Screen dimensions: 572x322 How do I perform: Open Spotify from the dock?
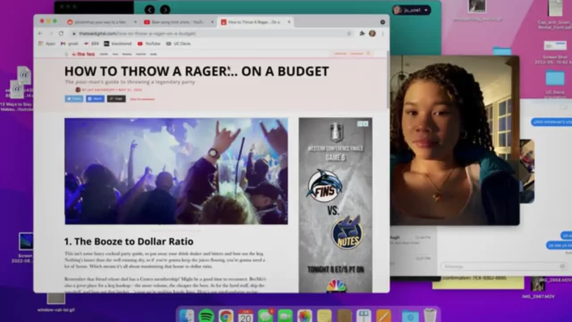(x=206, y=316)
